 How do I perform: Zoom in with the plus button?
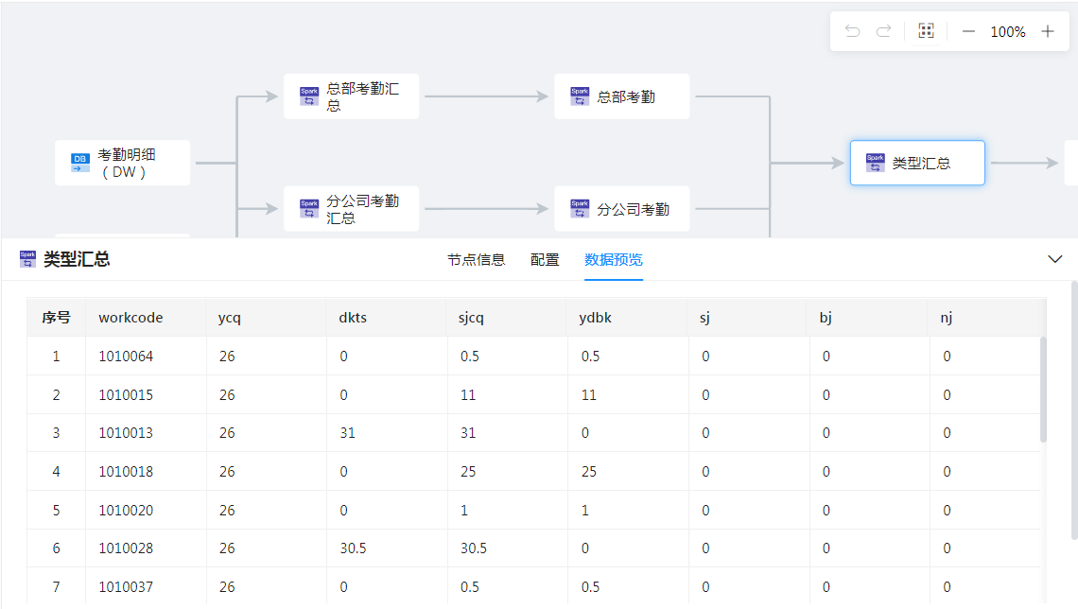tap(1048, 31)
